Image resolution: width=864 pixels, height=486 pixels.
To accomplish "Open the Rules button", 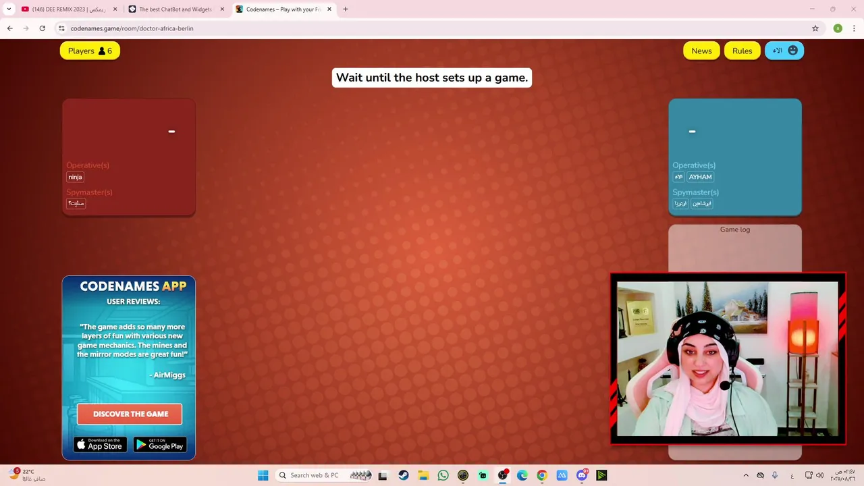I will [742, 51].
